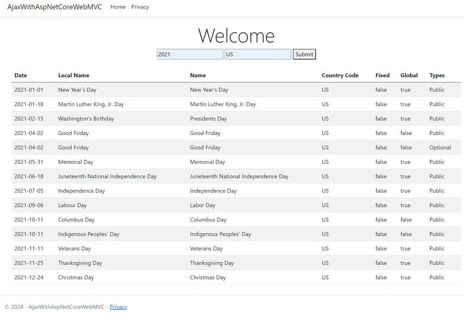Click Washington's Birthday local name
The image size is (464, 313).
point(86,119)
